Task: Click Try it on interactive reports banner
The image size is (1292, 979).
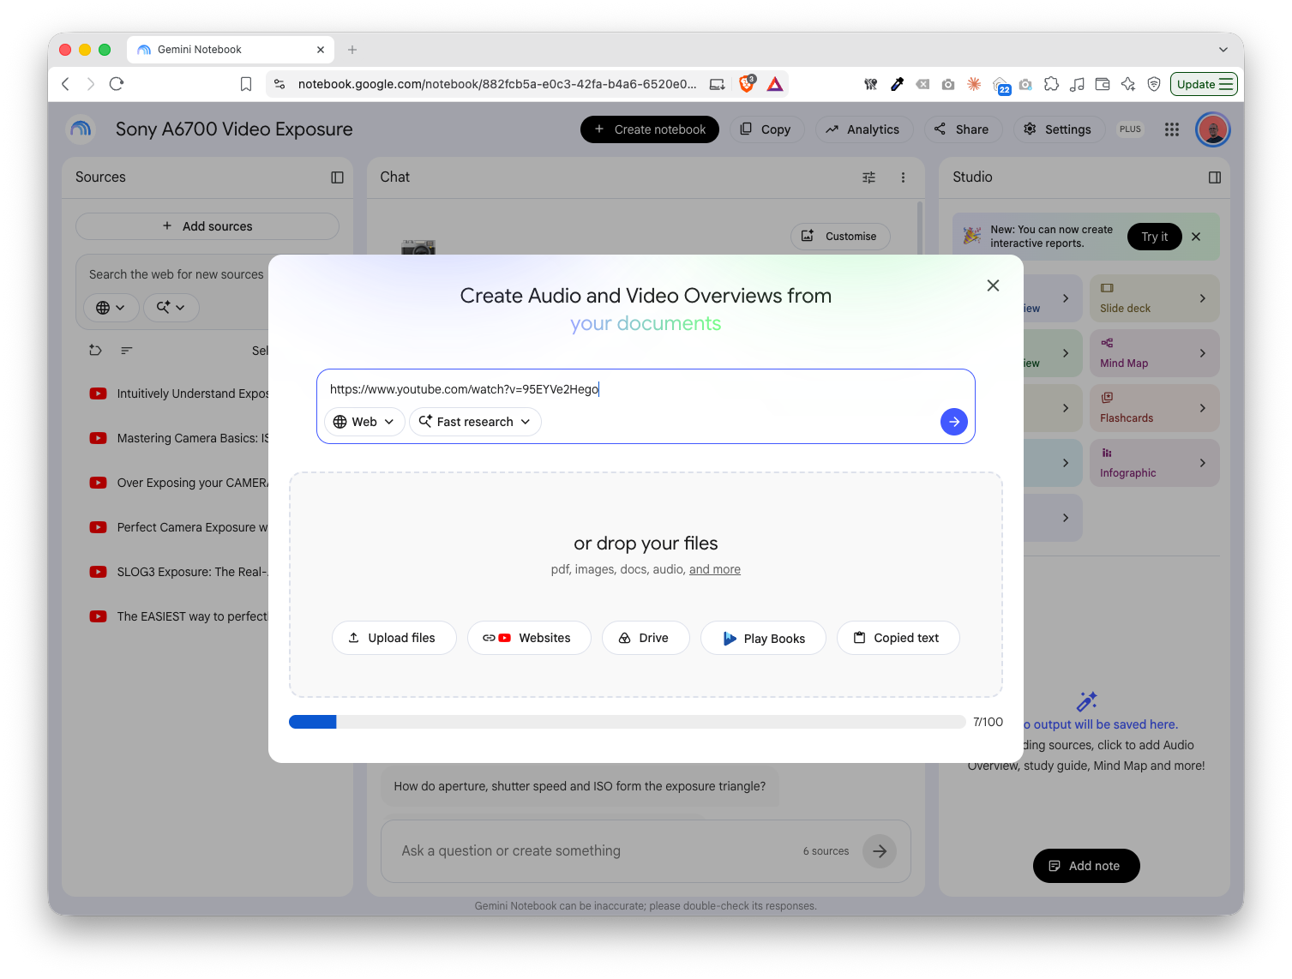Action: tap(1155, 237)
